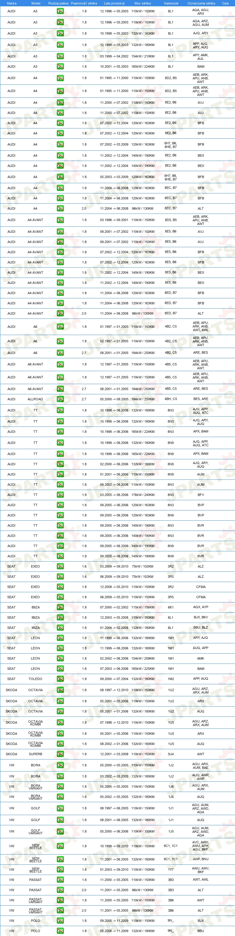Click the fuel icon in the Passat 2.0 3B3 row
The image size is (235, 936).
click(x=60, y=890)
